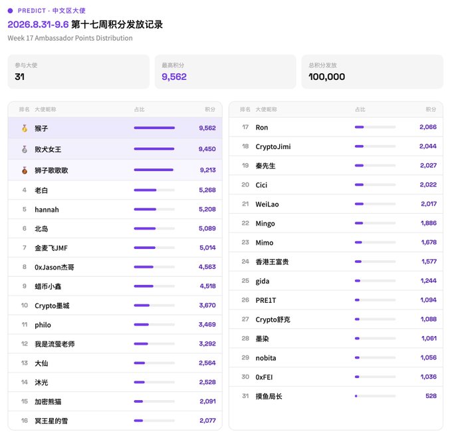452x436 pixels.
Task: Select the name 北岛 in rank 6
Action: (x=41, y=229)
